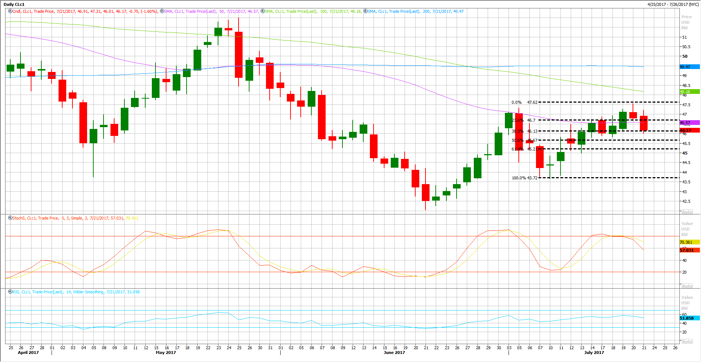
Task: Click the clock icon before the 100-period SMA
Action: [x=262, y=11]
